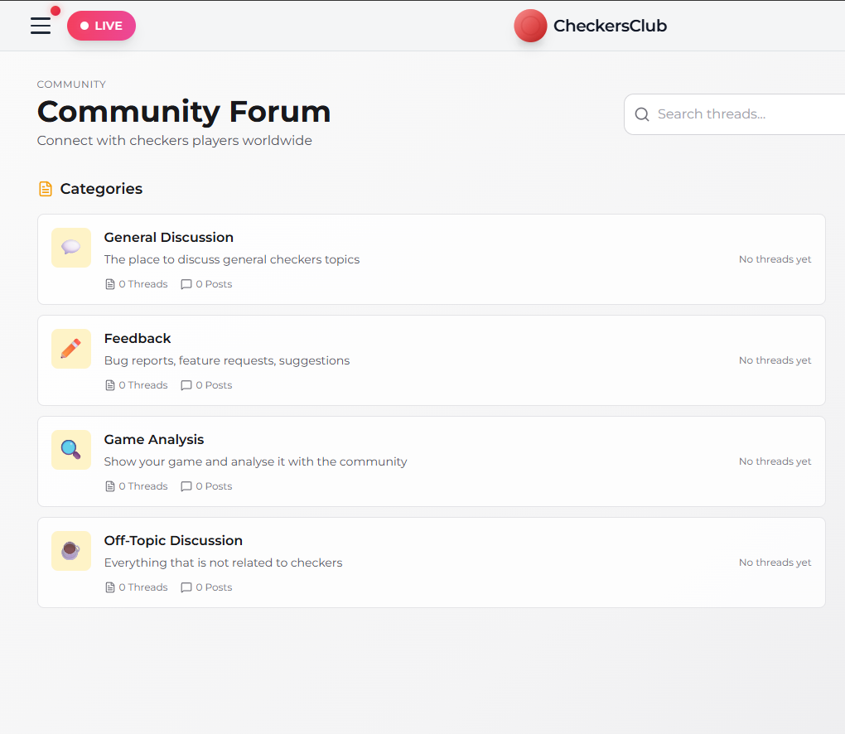Open the hamburger navigation menu

click(40, 26)
